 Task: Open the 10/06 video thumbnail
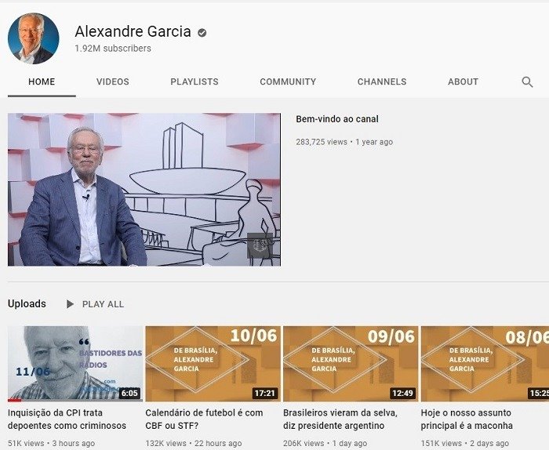[x=213, y=363]
